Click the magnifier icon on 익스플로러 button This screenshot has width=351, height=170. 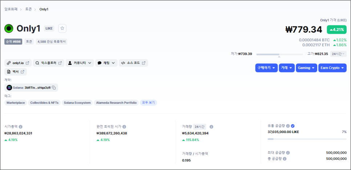[x=37, y=63]
